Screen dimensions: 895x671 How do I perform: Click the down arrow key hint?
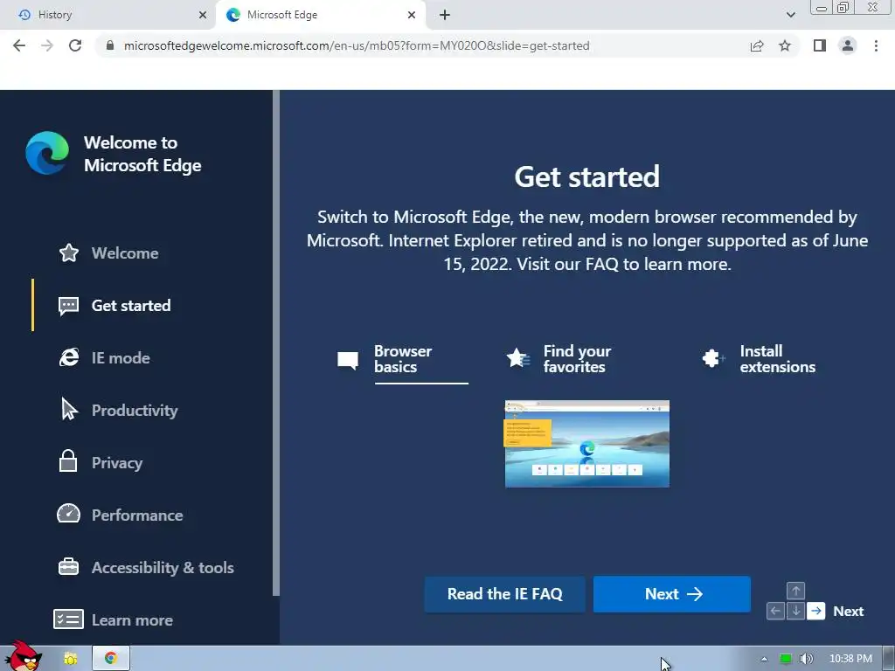(795, 611)
